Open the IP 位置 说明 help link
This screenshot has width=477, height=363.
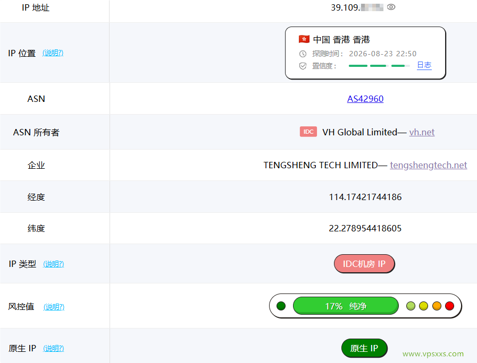(x=53, y=53)
